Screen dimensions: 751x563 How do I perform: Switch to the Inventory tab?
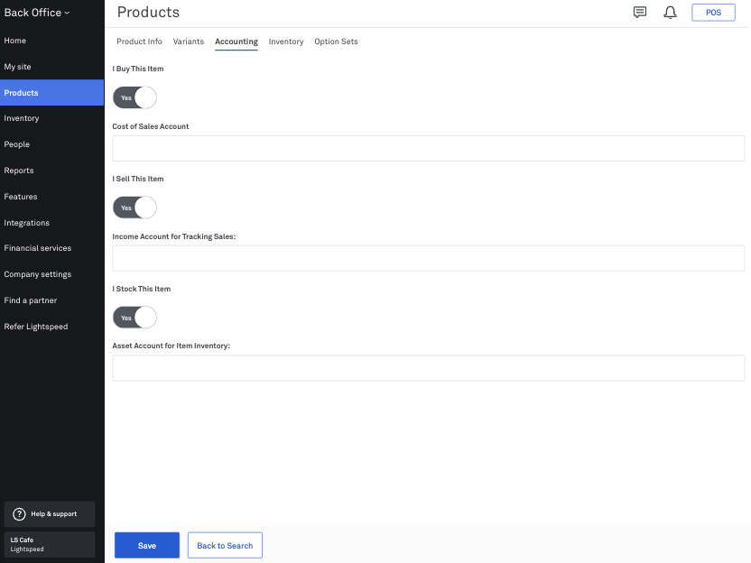[286, 42]
